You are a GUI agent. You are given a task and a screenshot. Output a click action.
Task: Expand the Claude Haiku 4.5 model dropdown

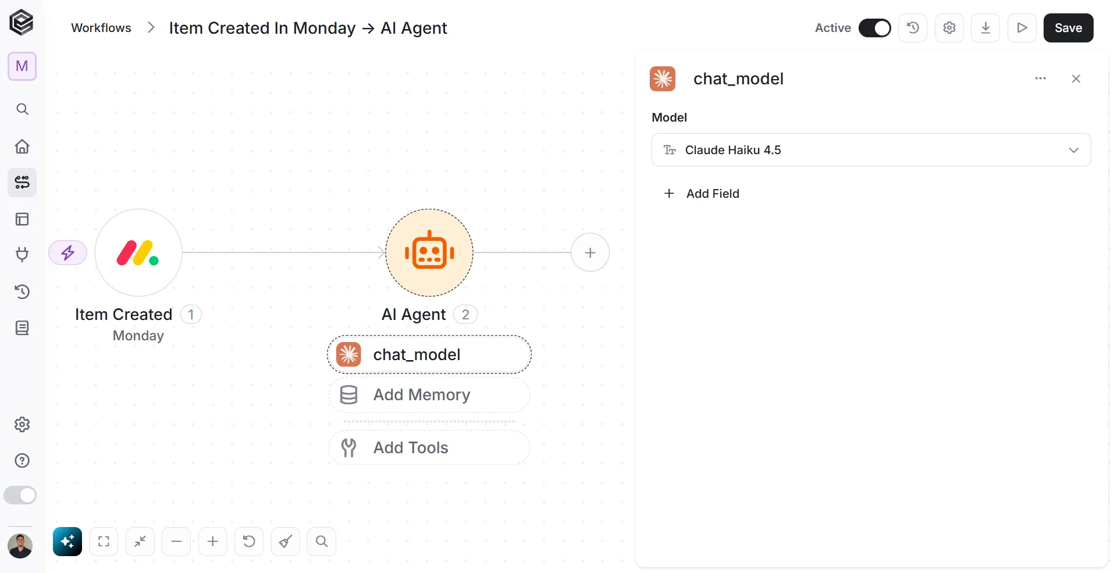[x=871, y=150]
